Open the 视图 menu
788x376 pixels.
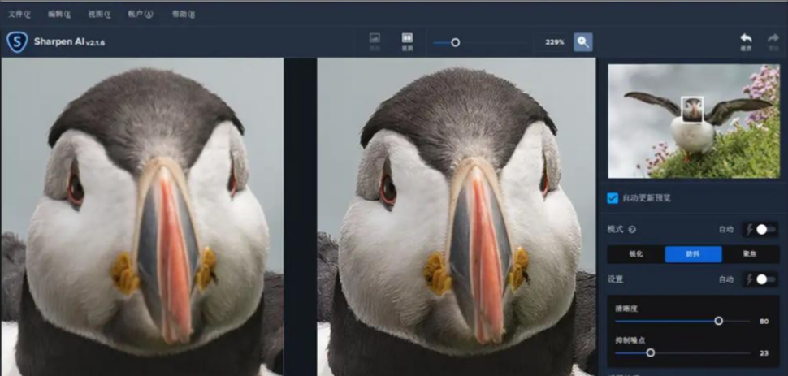click(x=99, y=14)
